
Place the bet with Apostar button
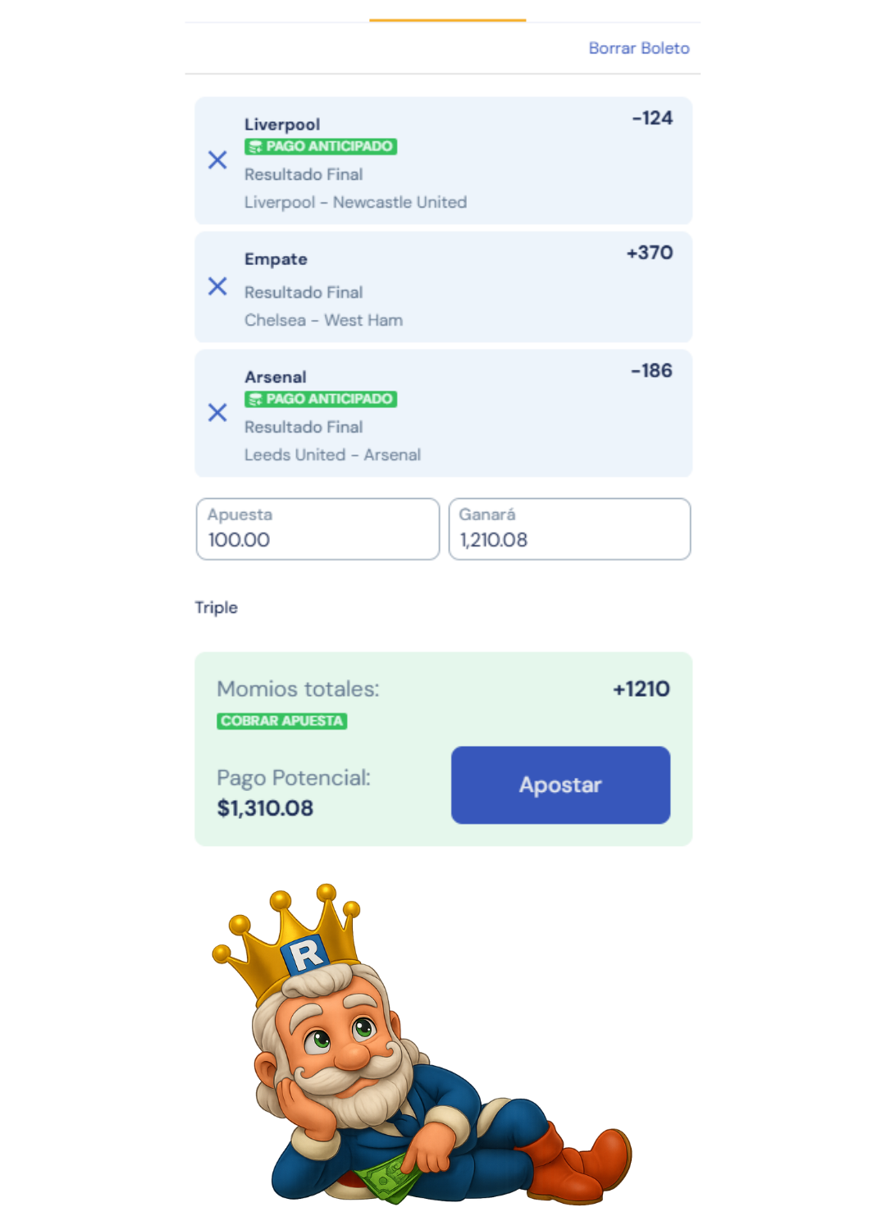pyautogui.click(x=560, y=784)
